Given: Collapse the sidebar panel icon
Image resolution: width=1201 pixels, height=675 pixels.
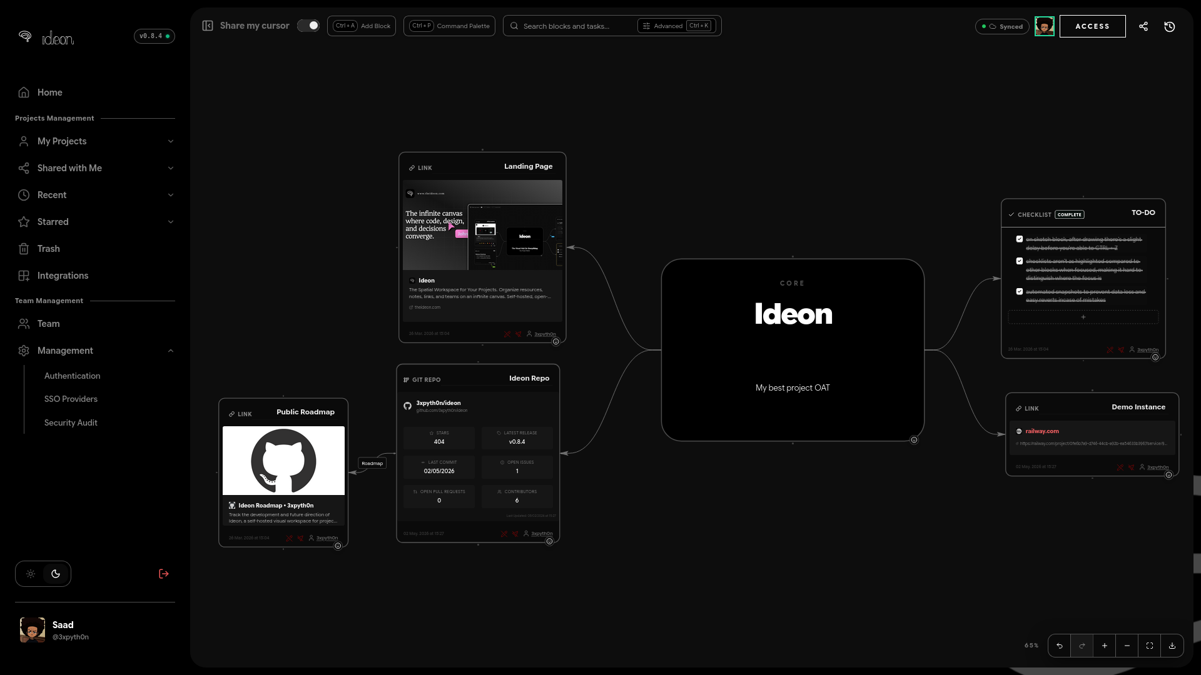Looking at the screenshot, I should click(x=208, y=26).
